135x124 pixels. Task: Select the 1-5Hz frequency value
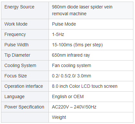[x=58, y=34]
